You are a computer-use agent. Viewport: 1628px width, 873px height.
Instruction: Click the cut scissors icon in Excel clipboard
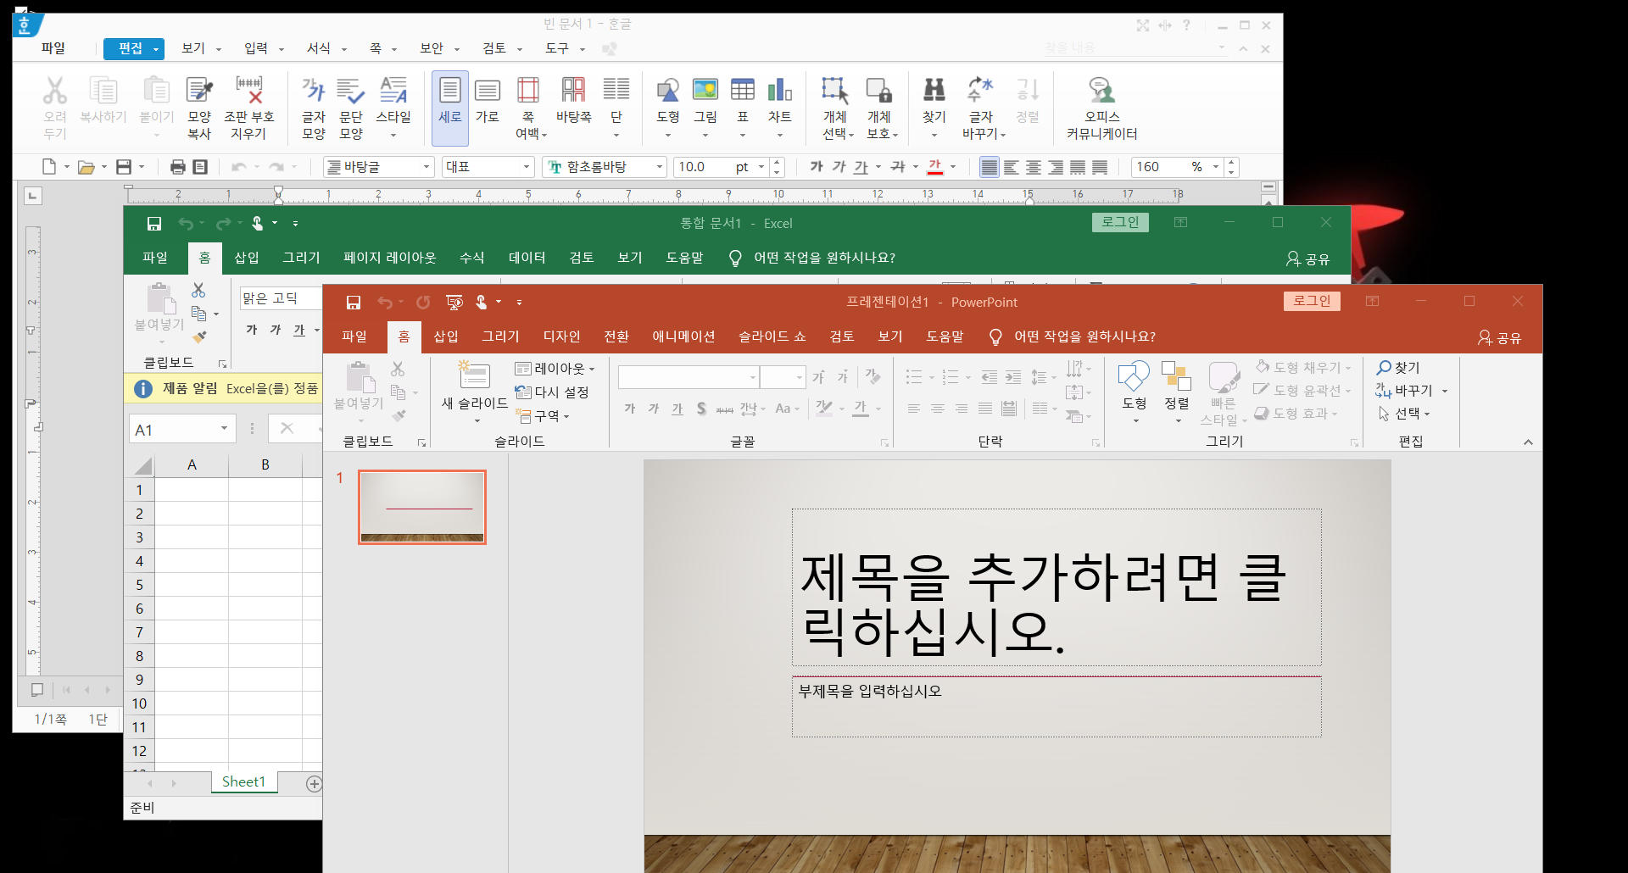tap(198, 291)
